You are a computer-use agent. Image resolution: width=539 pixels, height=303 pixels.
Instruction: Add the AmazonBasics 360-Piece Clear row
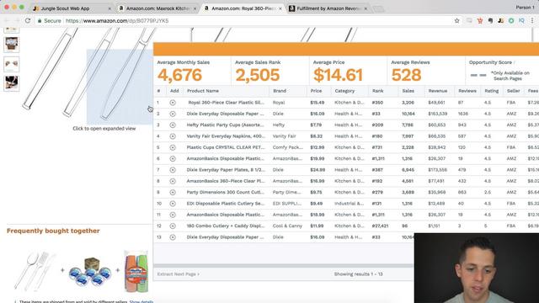[x=173, y=181]
